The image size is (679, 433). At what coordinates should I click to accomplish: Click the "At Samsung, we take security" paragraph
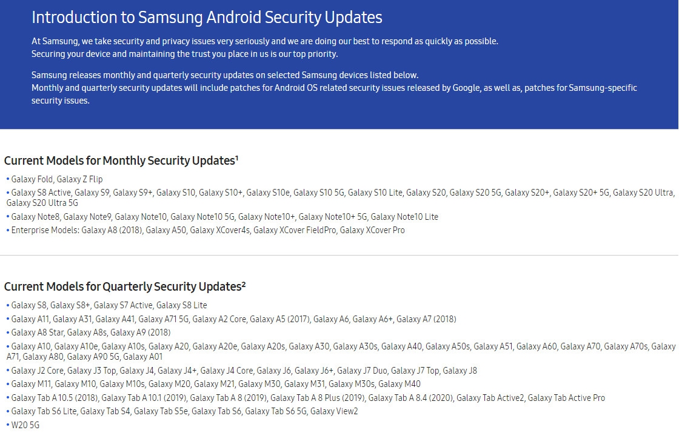[x=264, y=41]
